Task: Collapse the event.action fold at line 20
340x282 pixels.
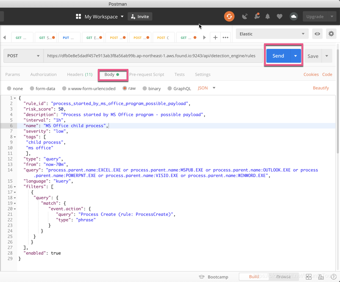Action: [x=15, y=209]
